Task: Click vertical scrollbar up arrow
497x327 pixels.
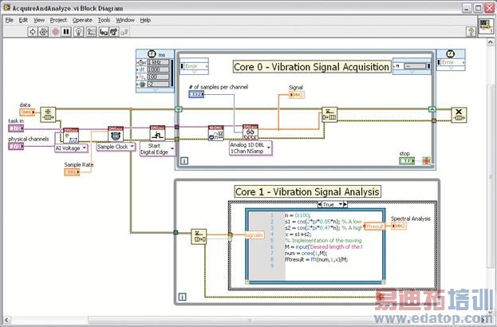Action: 490,42
